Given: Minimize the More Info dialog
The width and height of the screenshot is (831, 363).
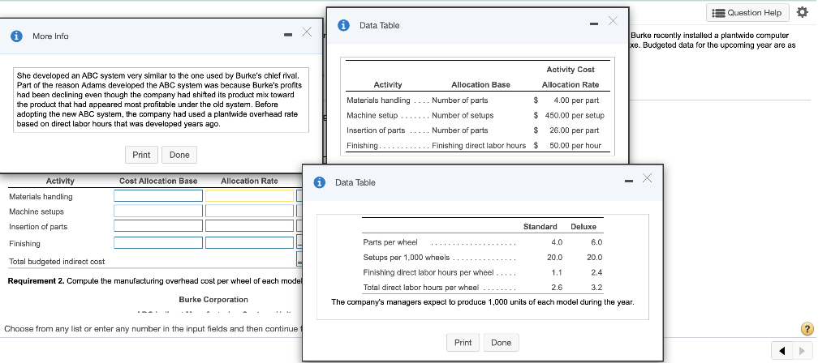Looking at the screenshot, I should pyautogui.click(x=288, y=35).
